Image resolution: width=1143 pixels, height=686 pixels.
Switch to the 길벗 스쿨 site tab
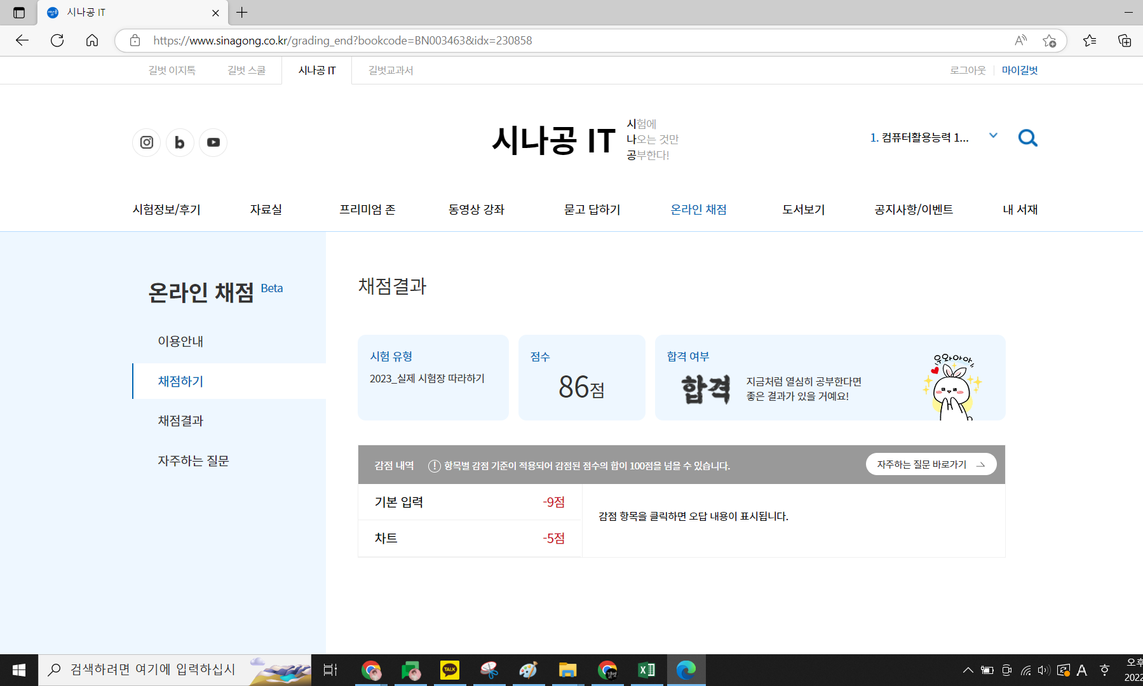[x=247, y=71]
